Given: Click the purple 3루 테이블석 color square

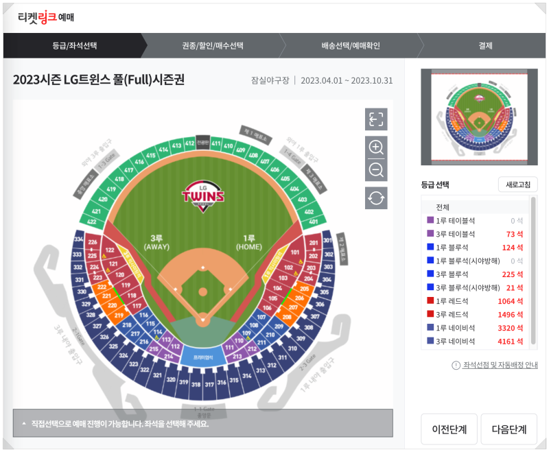Looking at the screenshot, I should 430,233.
